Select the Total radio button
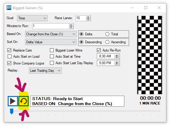This screenshot has height=126, width=171. [x=107, y=34]
